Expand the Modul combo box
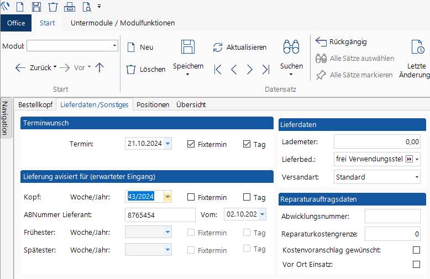This screenshot has width=430, height=279. click(x=114, y=46)
